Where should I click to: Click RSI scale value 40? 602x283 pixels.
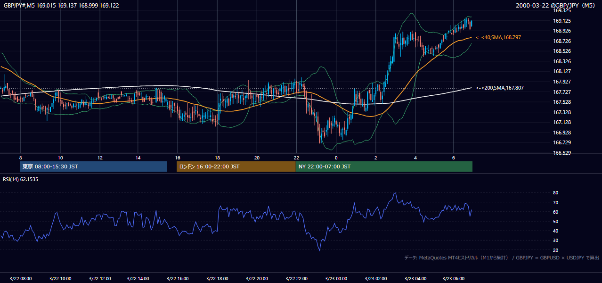[x=555, y=231]
